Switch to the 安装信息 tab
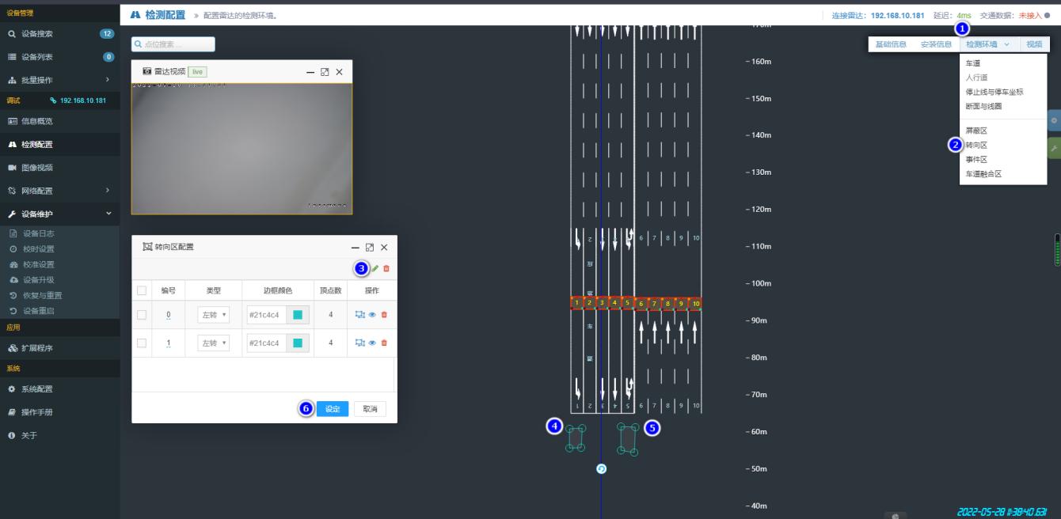The image size is (1061, 519). point(936,44)
